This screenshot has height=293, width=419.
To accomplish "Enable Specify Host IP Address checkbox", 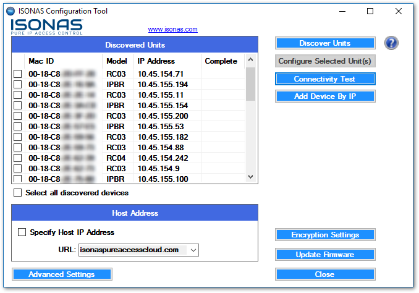I will click(x=22, y=232).
